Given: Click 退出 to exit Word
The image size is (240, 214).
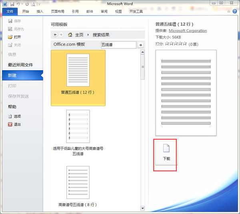Looking at the screenshot, I should tap(14, 124).
